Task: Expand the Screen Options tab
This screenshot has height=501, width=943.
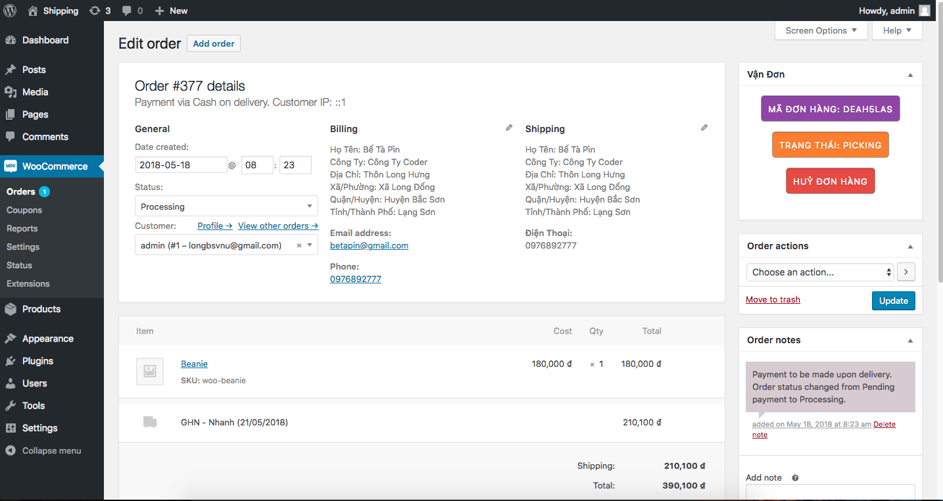Action: click(x=821, y=30)
